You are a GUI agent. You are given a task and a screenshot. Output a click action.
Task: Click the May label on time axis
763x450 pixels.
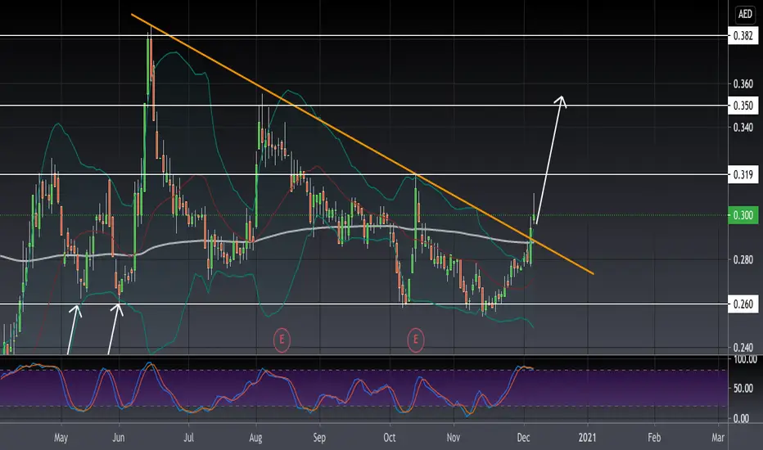point(61,438)
